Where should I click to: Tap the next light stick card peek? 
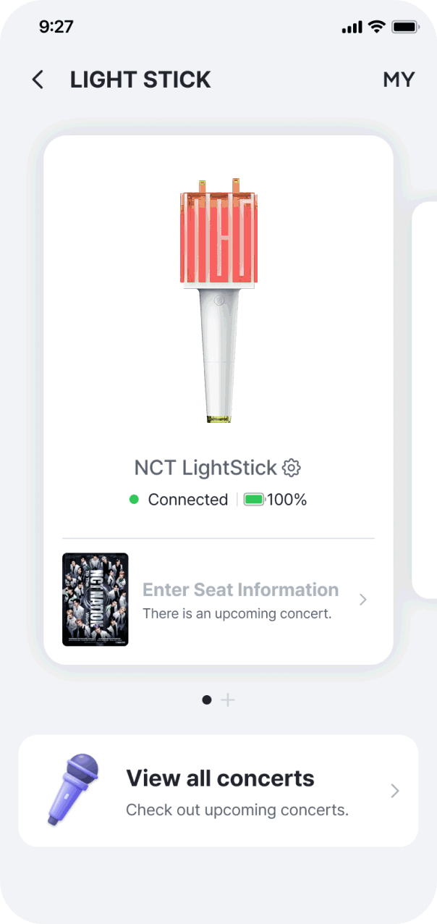pyautogui.click(x=424, y=400)
